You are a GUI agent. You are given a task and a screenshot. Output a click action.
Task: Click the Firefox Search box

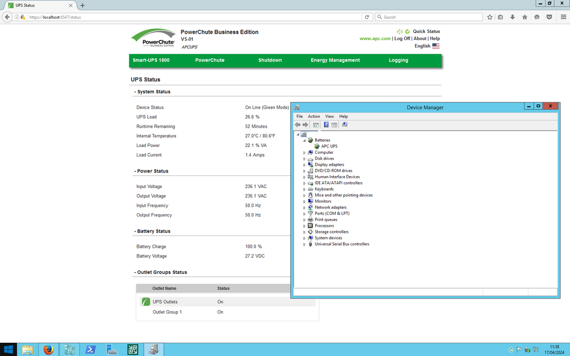(x=429, y=17)
